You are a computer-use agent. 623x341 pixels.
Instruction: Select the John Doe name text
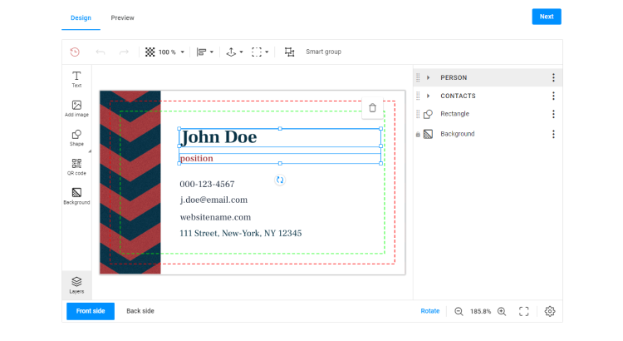[219, 137]
